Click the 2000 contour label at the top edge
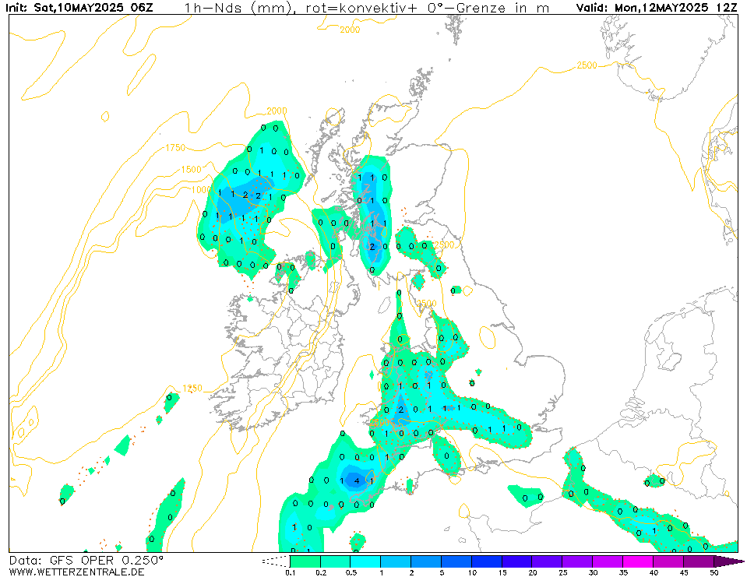 (x=351, y=30)
